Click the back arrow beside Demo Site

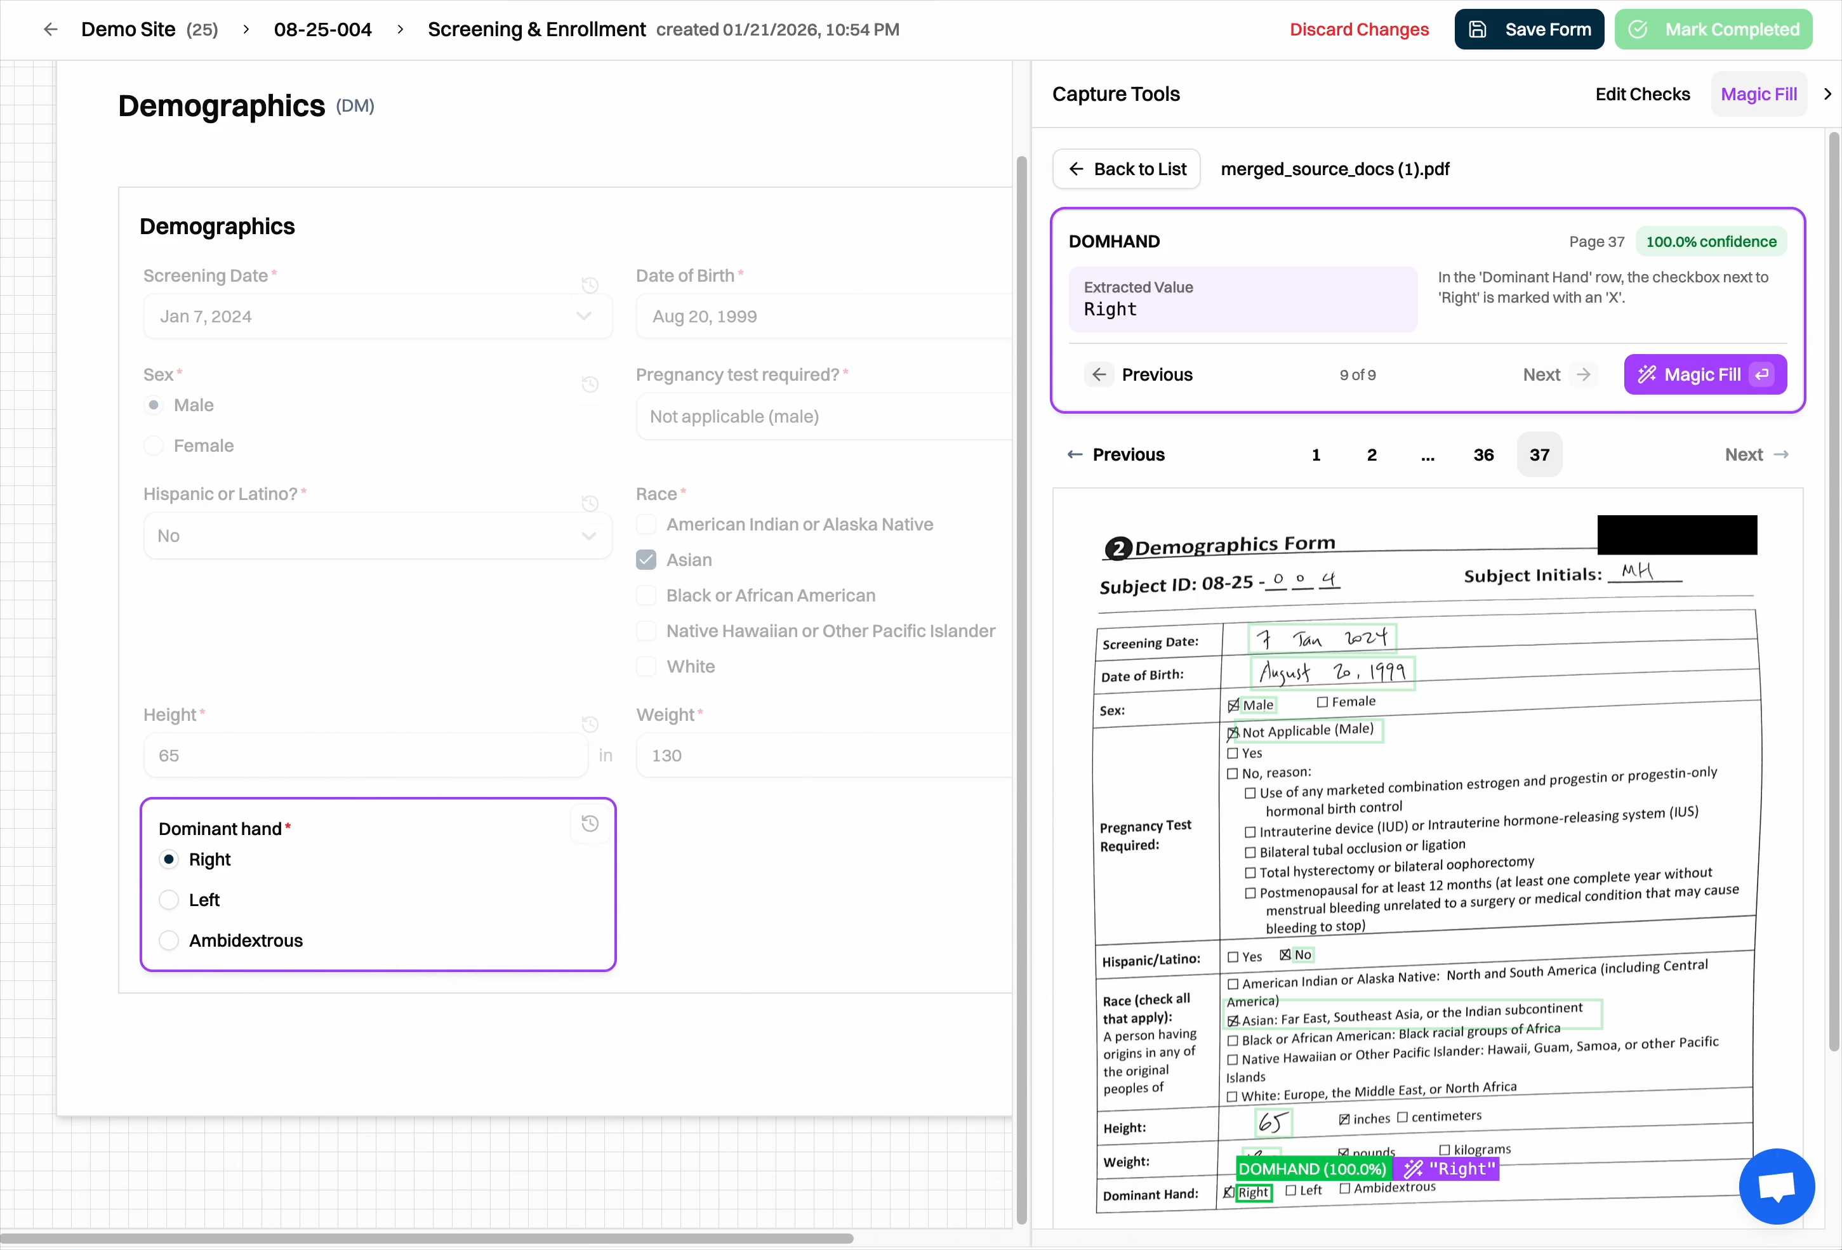[x=51, y=29]
